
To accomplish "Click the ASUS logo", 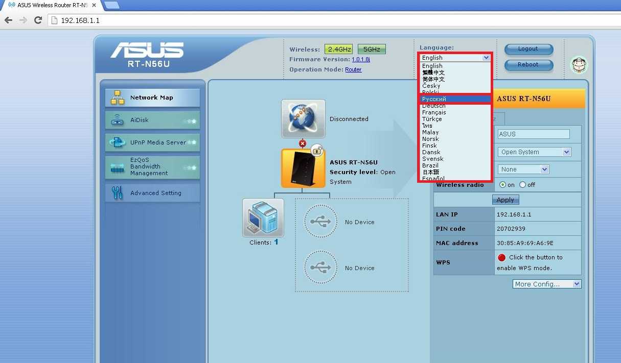I will point(147,51).
